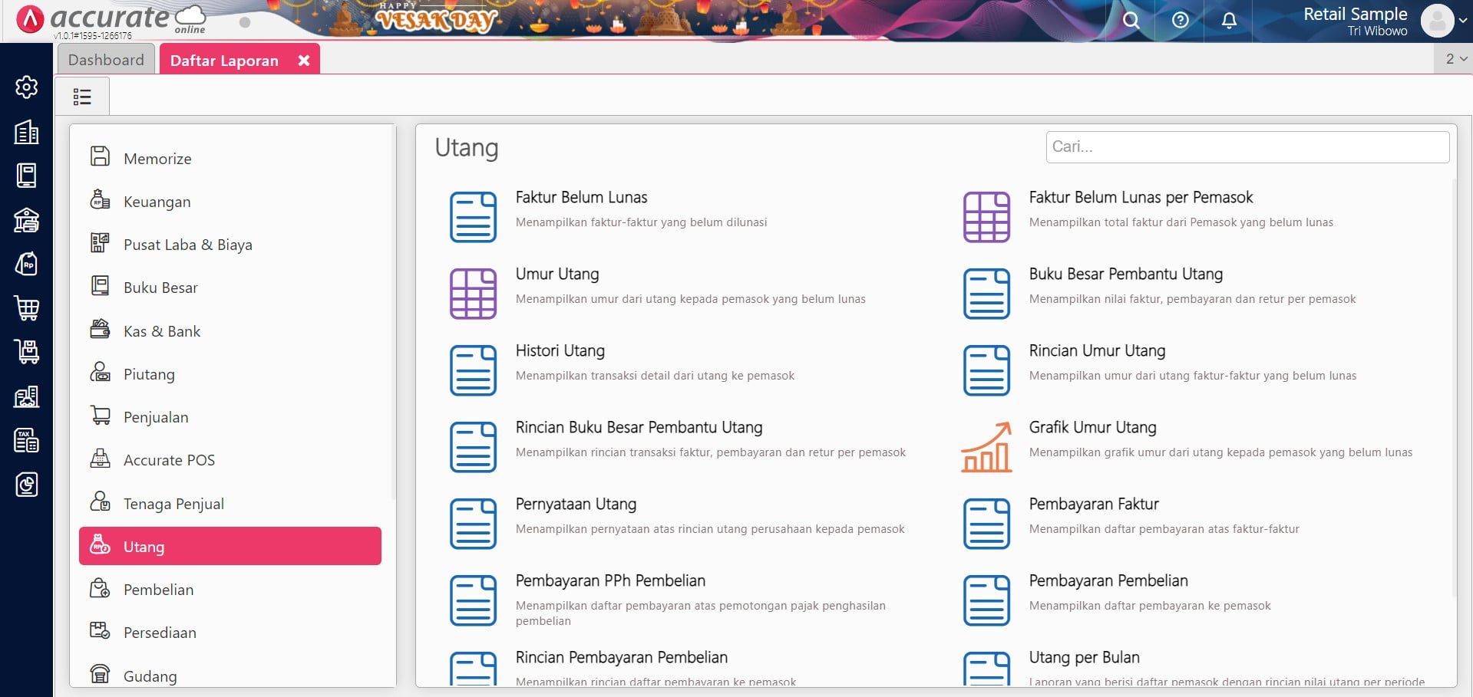The width and height of the screenshot is (1473, 697).
Task: Click the Umur Utang purple grid icon
Action: (473, 294)
